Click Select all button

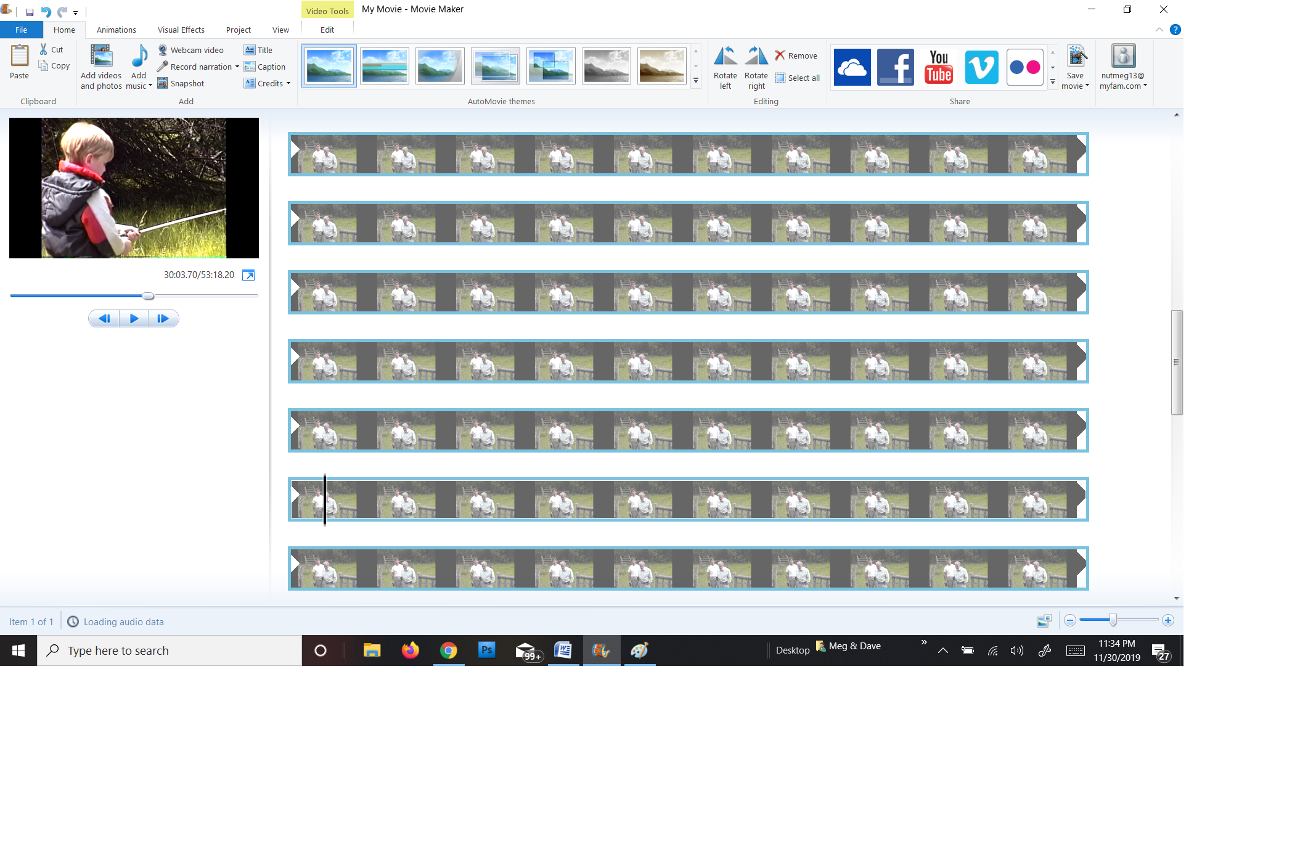tap(798, 78)
